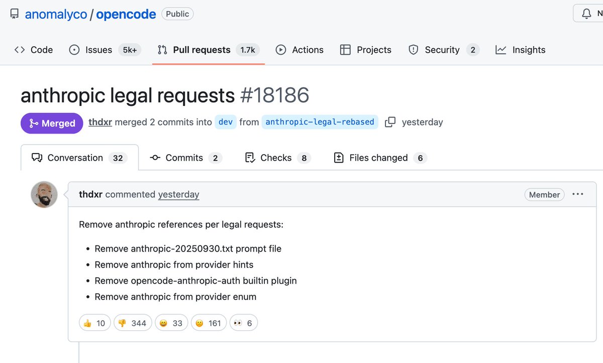This screenshot has width=603, height=363.
Task: Click the Commits git-commit icon
Action: point(155,158)
